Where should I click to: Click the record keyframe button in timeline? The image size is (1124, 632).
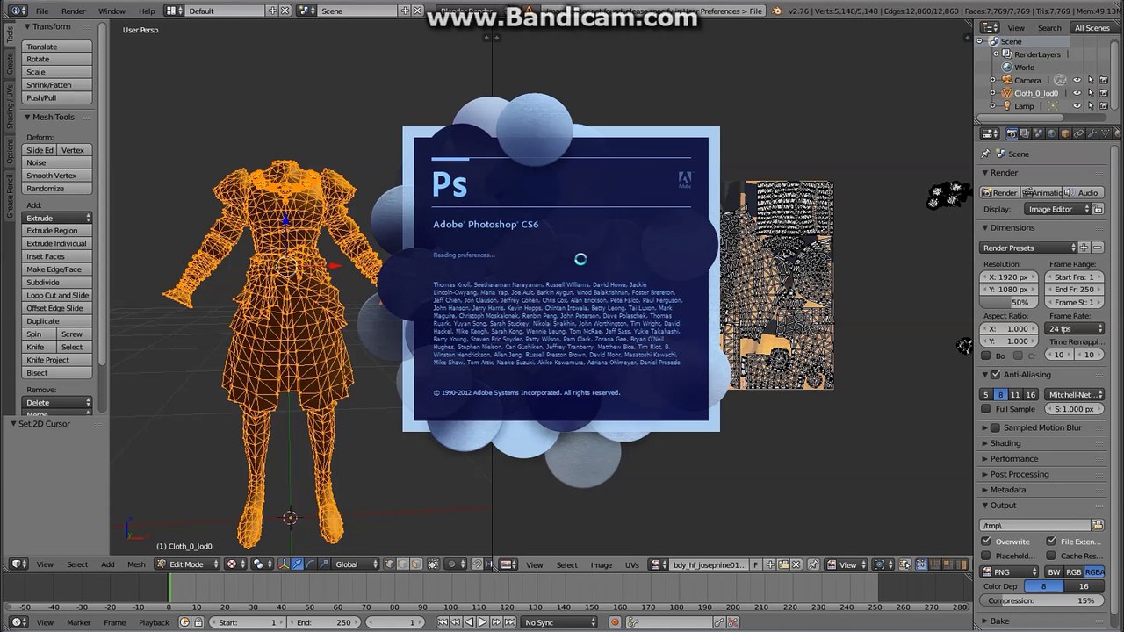pyautogui.click(x=615, y=622)
